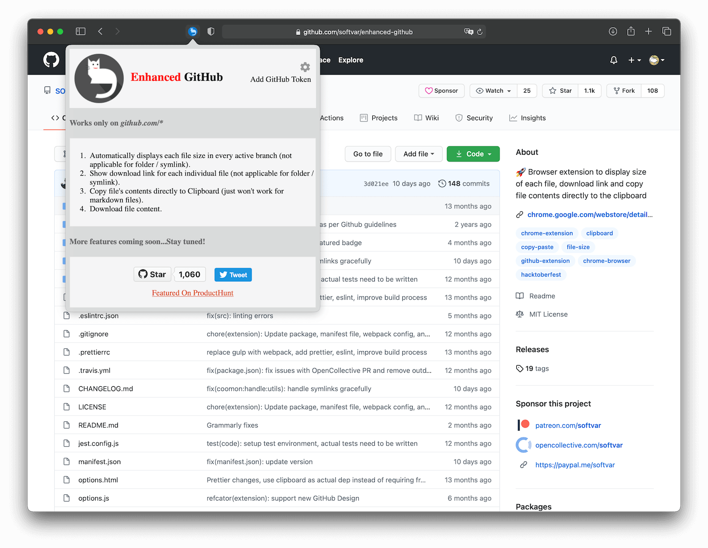Click the tags icon under Releases

click(520, 368)
